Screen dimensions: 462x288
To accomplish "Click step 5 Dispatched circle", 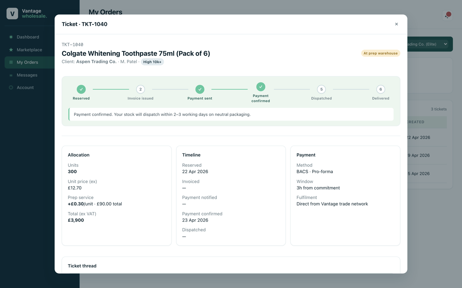I will coord(321,89).
